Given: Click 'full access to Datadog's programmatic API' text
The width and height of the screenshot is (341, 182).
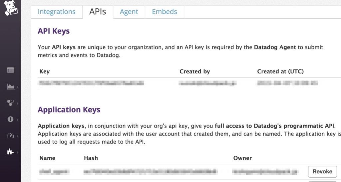Looking at the screenshot, I should coord(274,126).
